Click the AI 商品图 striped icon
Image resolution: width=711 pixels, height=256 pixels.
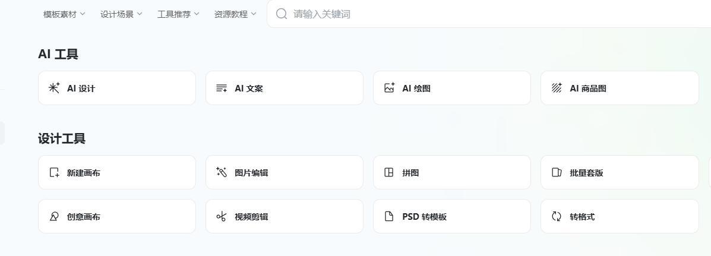coord(557,88)
